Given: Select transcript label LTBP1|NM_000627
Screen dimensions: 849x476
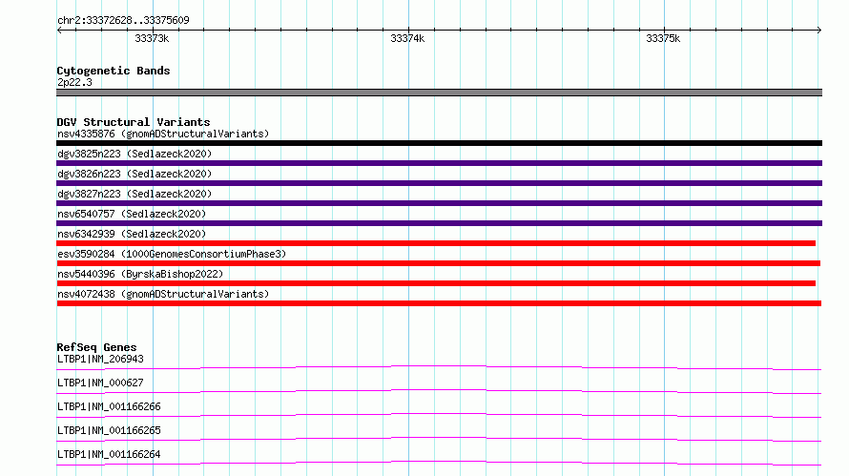Looking at the screenshot, I should pos(100,383).
